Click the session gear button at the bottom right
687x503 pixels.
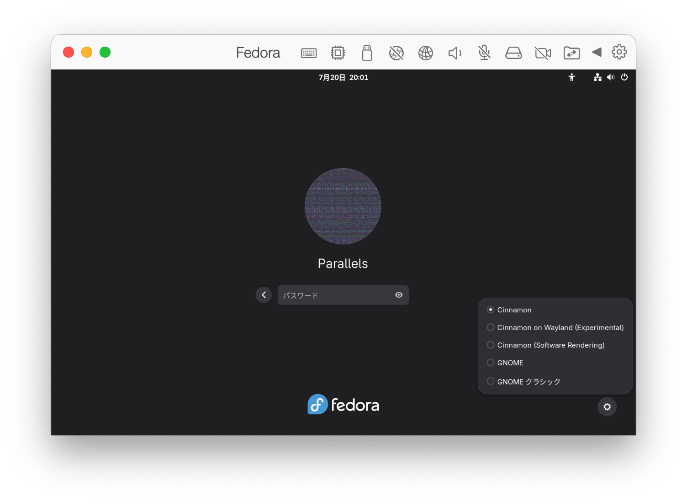pyautogui.click(x=607, y=407)
